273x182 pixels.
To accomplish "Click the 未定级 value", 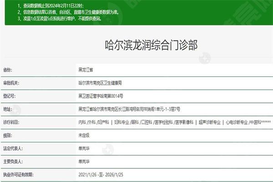I will point(84,135).
